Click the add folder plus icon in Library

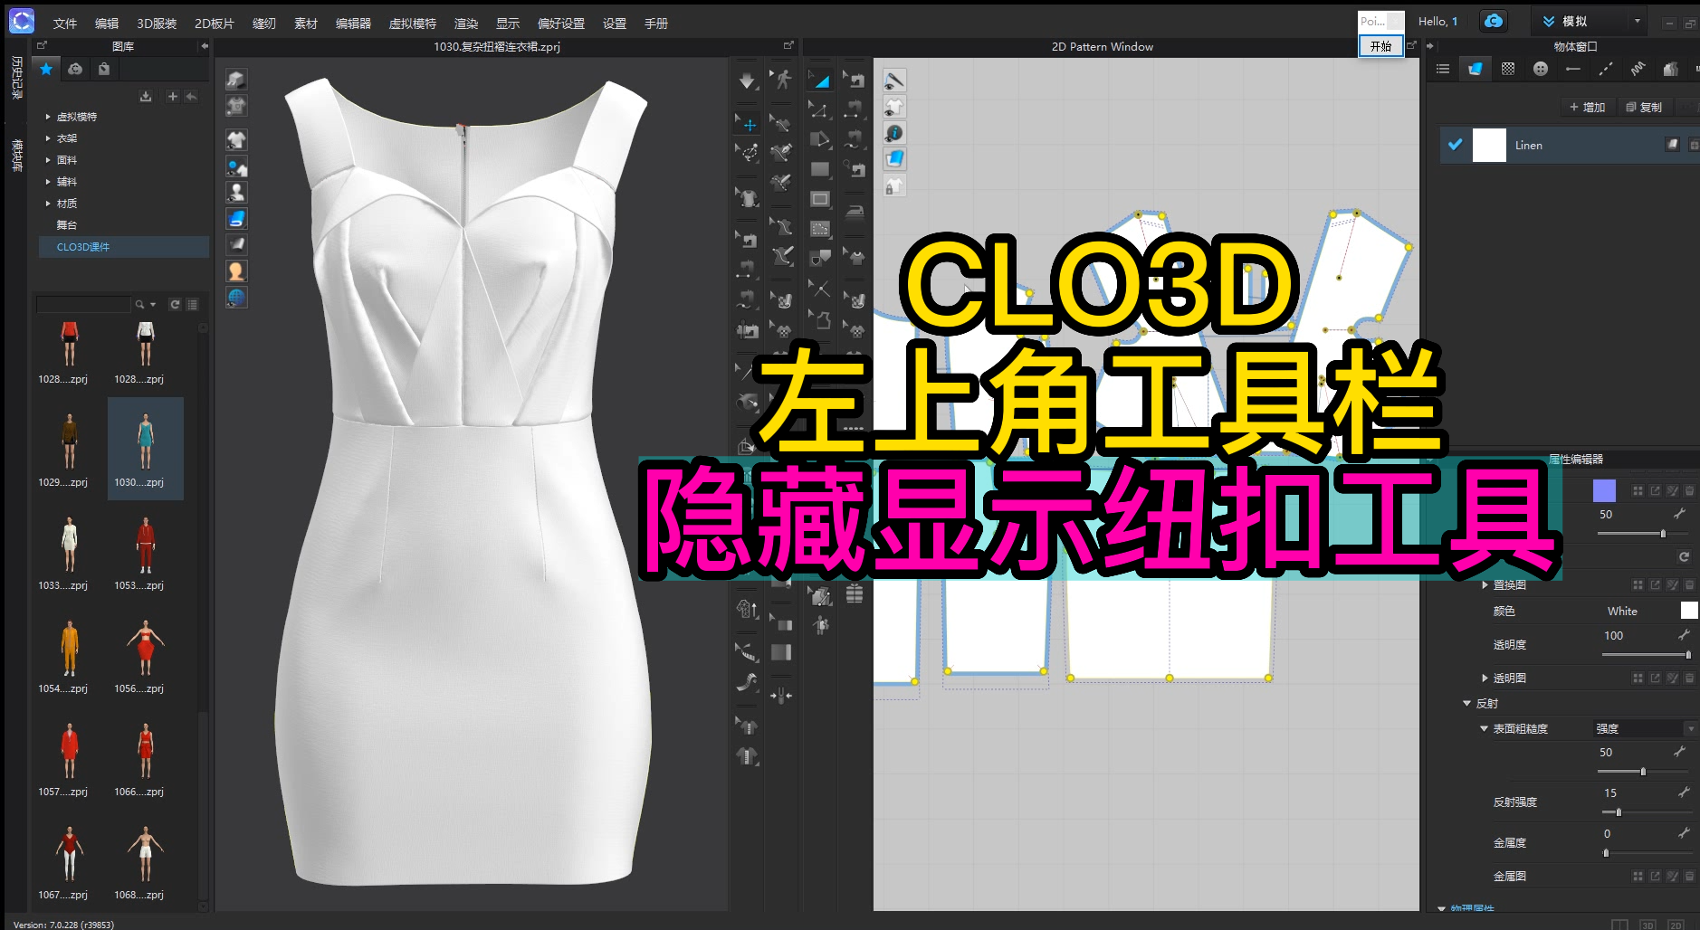click(172, 97)
